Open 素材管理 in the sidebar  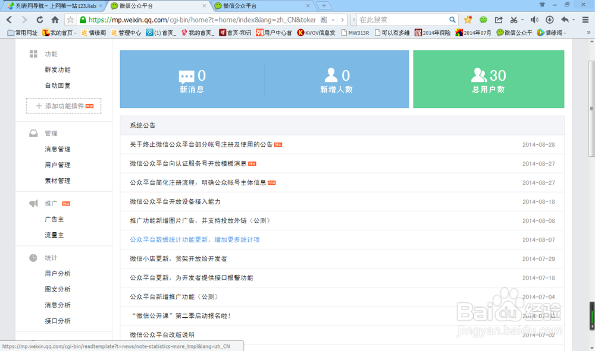pyautogui.click(x=58, y=181)
